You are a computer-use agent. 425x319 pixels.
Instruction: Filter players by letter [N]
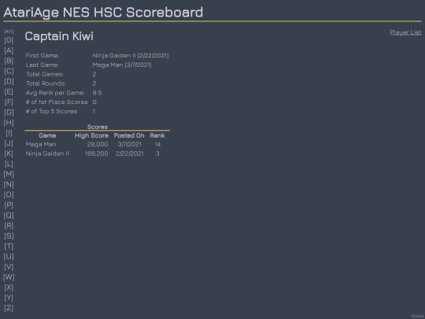(x=9, y=184)
